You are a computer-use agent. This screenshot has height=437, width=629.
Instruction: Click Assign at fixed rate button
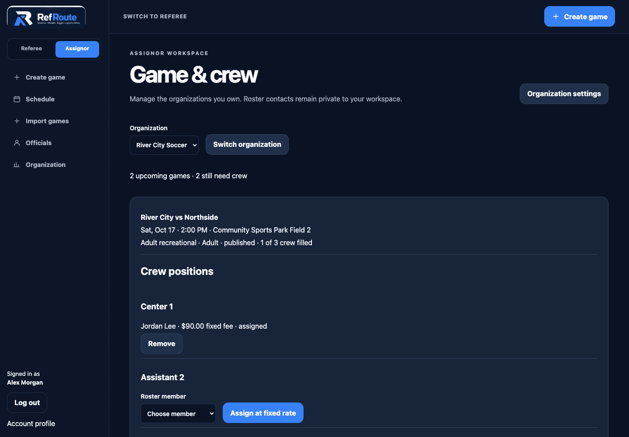(x=263, y=413)
